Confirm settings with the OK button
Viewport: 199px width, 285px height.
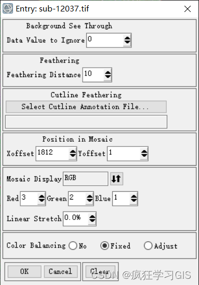(x=24, y=271)
